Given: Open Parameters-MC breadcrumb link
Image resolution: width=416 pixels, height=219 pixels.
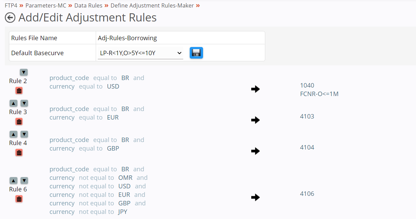Looking at the screenshot, I should [46, 5].
